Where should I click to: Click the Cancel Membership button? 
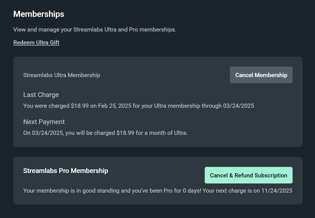[261, 75]
